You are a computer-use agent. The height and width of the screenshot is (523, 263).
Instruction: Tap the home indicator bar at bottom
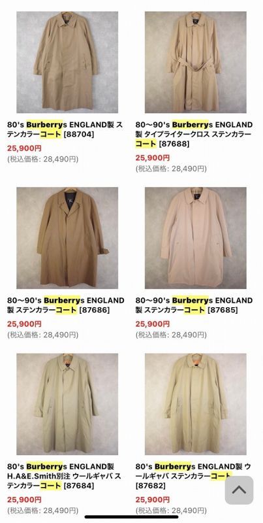click(131, 517)
